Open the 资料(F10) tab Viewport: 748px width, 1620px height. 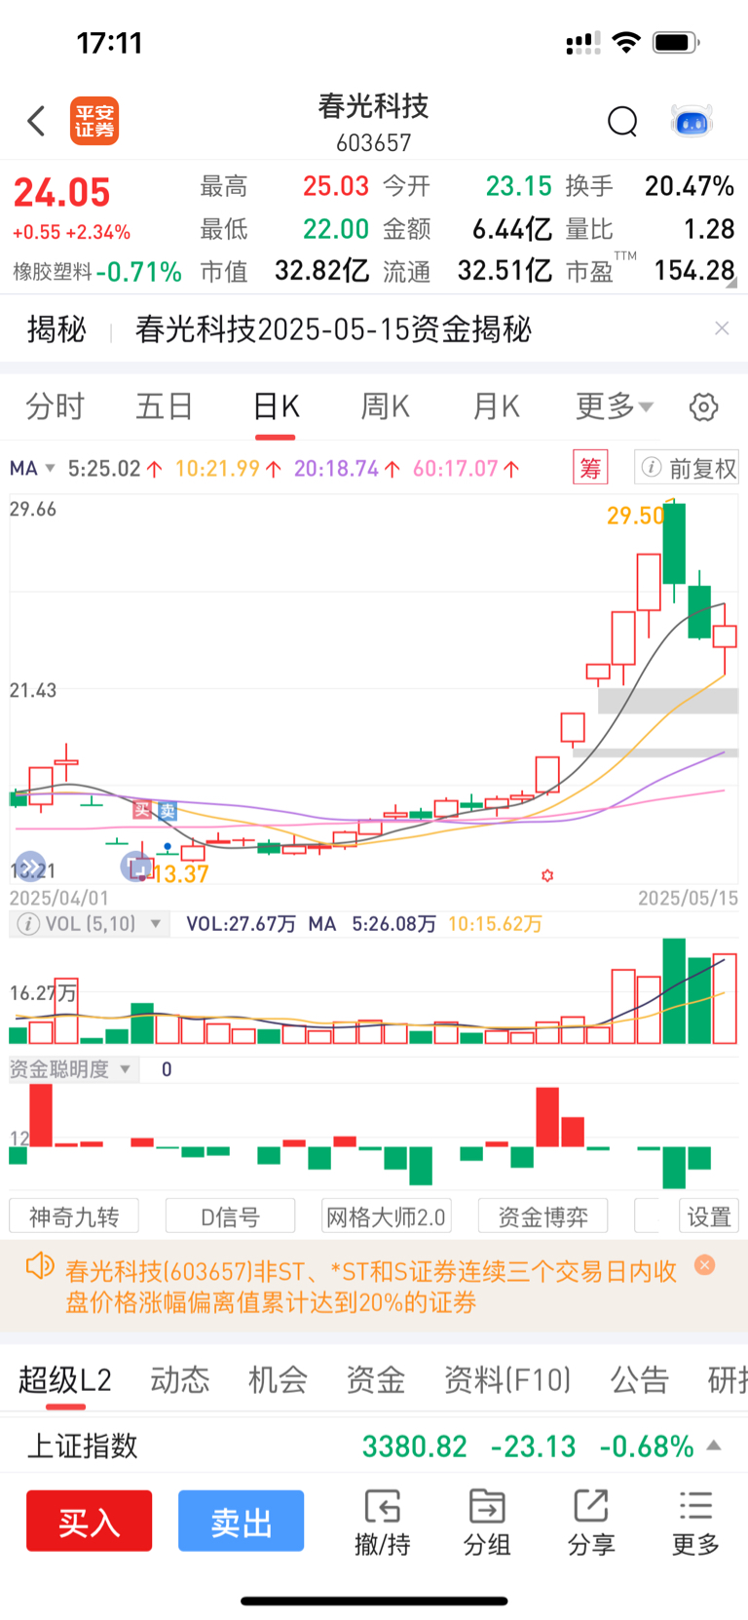(x=507, y=1379)
